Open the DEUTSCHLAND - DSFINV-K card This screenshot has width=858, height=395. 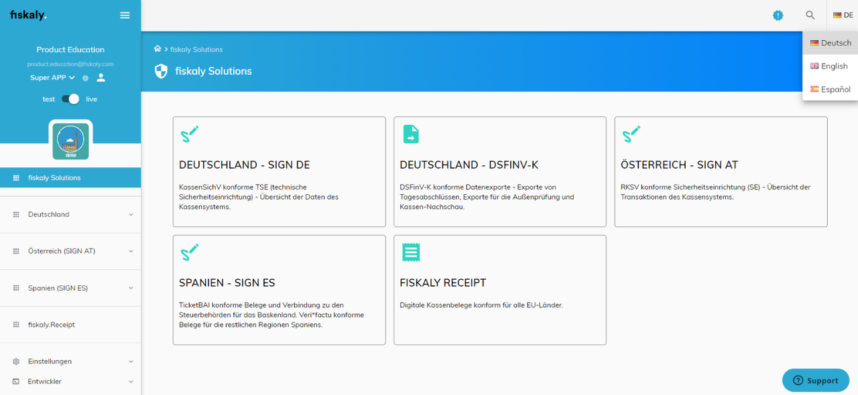click(x=500, y=172)
